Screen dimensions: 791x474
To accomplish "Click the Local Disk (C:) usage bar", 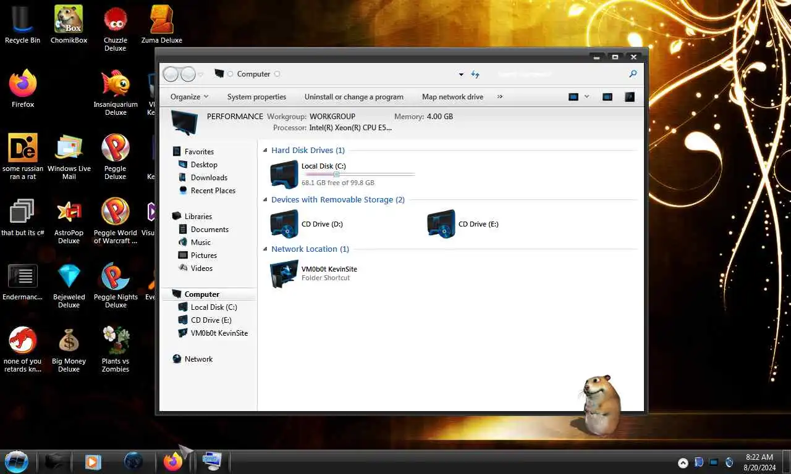I will pyautogui.click(x=358, y=175).
